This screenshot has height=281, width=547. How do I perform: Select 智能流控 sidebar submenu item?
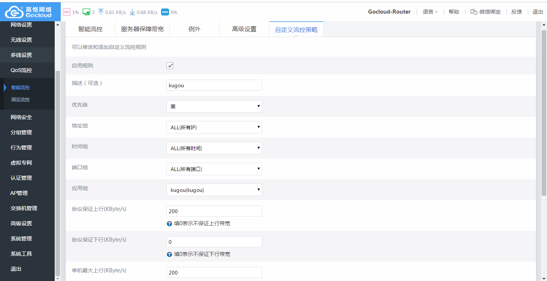(x=21, y=88)
